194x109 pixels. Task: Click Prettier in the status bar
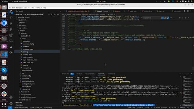click(181, 108)
